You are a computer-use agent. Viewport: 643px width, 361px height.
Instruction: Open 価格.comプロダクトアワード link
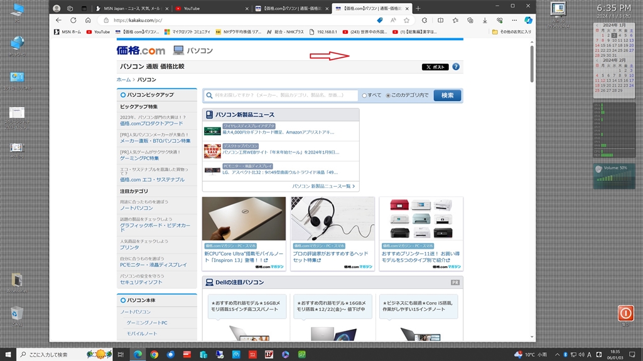coord(151,123)
